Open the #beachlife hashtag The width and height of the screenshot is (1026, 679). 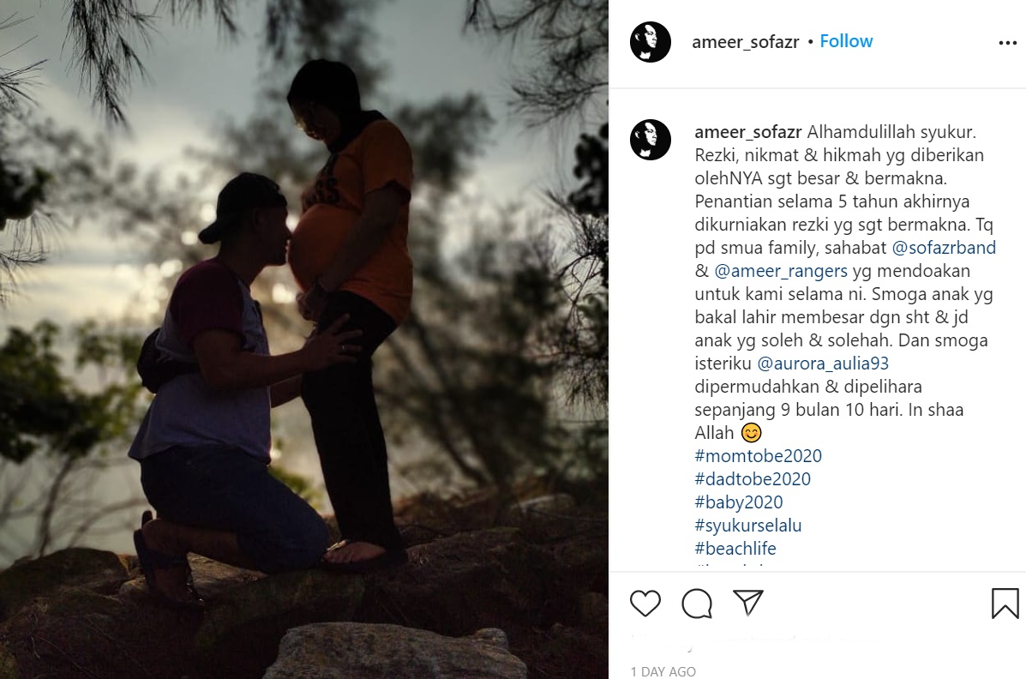coord(735,549)
